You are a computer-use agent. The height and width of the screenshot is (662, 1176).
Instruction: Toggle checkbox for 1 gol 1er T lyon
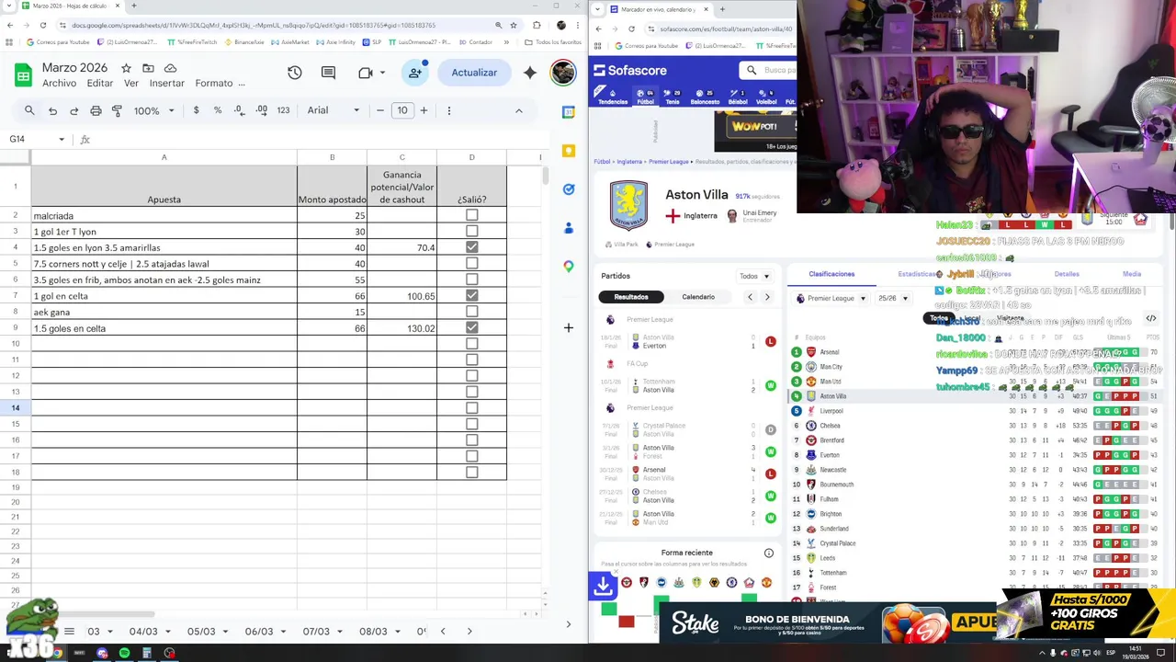pos(471,232)
